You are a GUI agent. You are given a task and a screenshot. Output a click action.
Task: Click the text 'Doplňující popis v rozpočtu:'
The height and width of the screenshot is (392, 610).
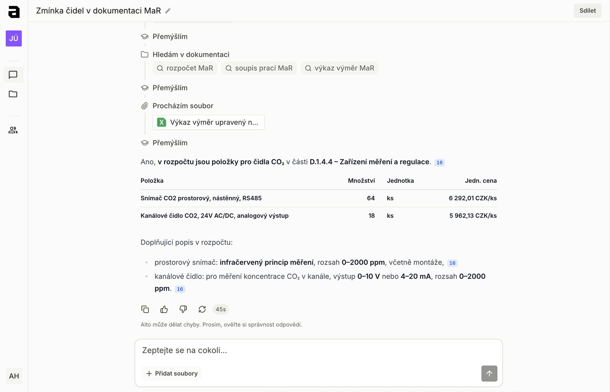coord(186,242)
